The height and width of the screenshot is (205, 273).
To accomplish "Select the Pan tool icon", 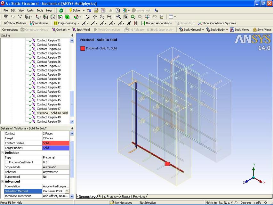I will coord(95,17).
